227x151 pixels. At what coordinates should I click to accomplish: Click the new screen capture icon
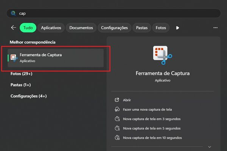pyautogui.click(x=117, y=109)
